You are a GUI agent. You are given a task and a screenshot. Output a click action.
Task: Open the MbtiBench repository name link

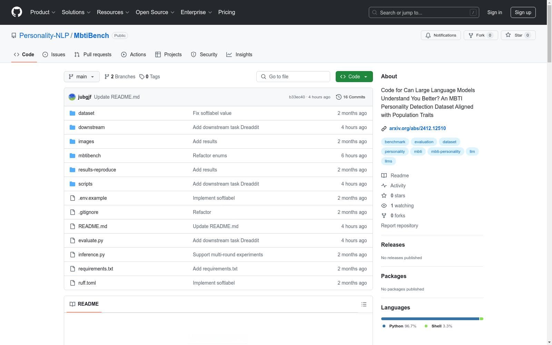(x=91, y=36)
